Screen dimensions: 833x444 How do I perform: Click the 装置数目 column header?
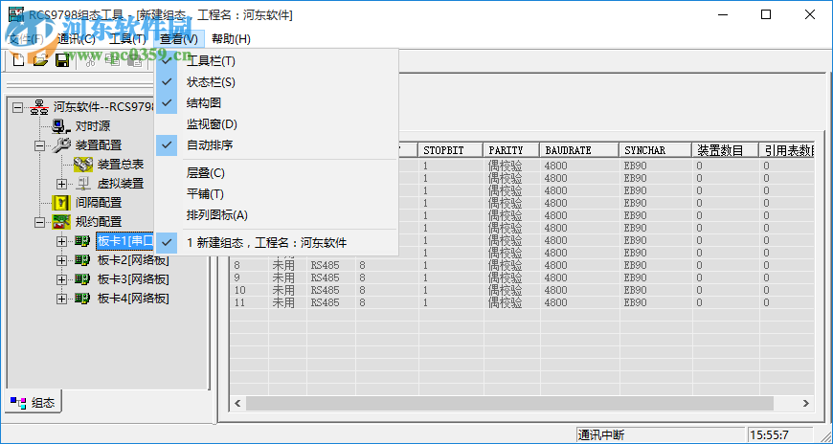(x=725, y=150)
